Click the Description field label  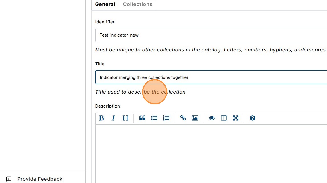(107, 106)
